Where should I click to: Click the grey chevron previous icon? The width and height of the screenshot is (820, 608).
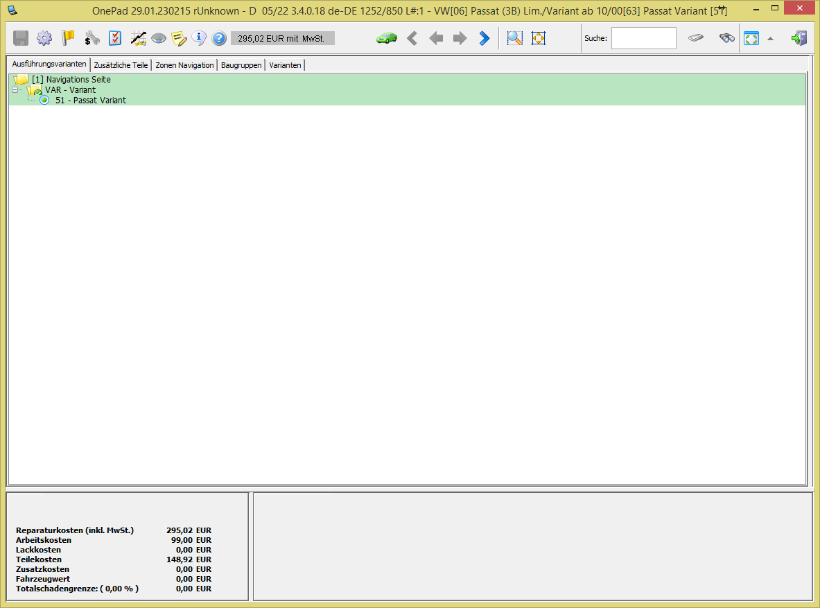pyautogui.click(x=412, y=38)
